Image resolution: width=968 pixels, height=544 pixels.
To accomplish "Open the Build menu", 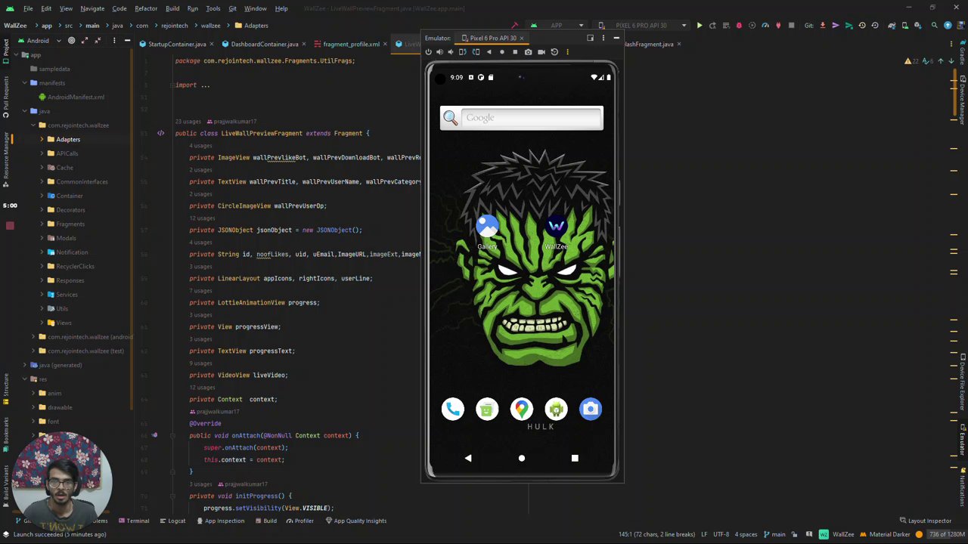I will (172, 8).
